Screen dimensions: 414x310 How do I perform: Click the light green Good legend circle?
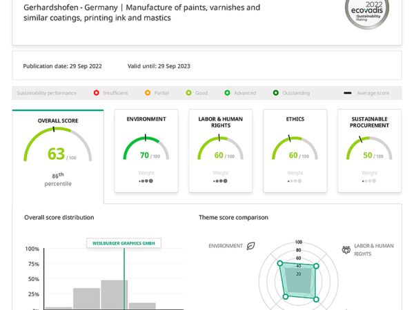[x=188, y=93]
